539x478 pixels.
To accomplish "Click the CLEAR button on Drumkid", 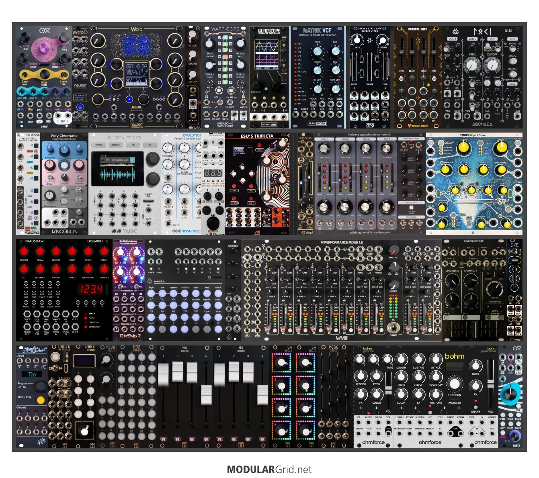I will [x=50, y=303].
